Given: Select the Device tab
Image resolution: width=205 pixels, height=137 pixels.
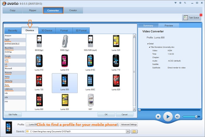Looking at the screenshot, I should pos(30,30).
